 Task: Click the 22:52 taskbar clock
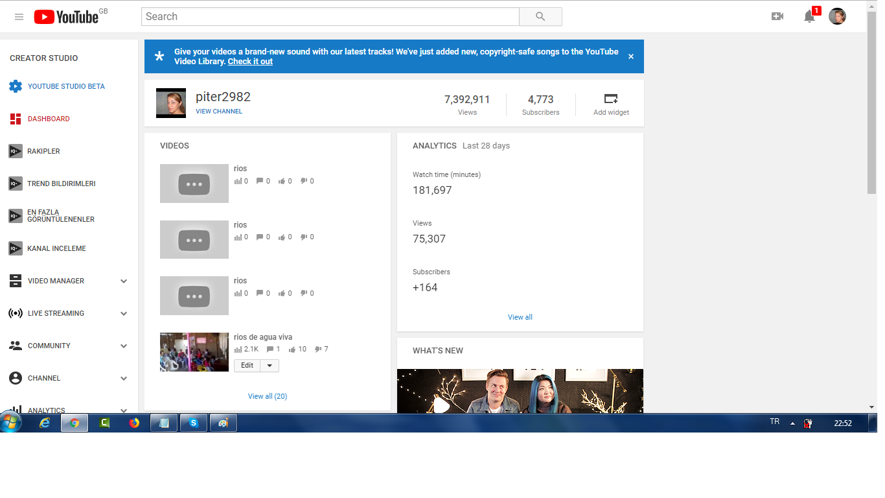click(843, 423)
